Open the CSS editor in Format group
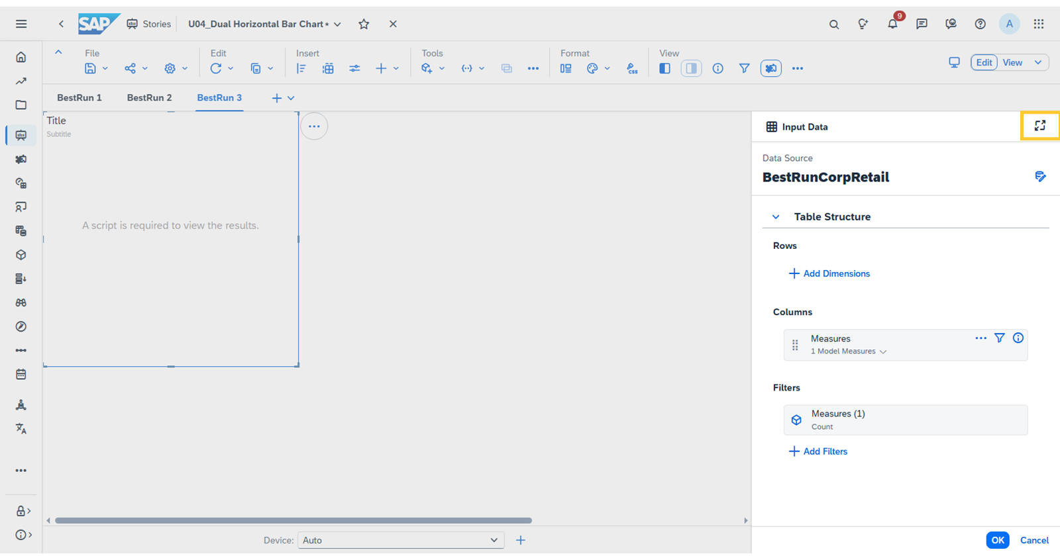The height and width of the screenshot is (560, 1060). pyautogui.click(x=632, y=68)
